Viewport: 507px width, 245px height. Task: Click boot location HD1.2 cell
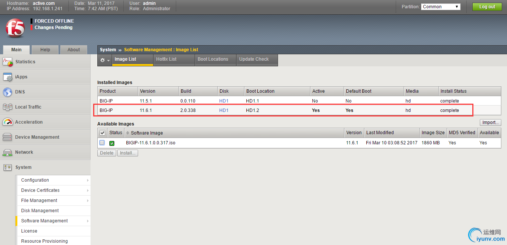[x=252, y=110]
